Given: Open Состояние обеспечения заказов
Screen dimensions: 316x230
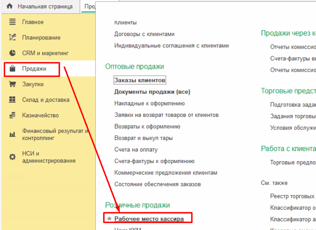Looking at the screenshot, I should [157, 184].
